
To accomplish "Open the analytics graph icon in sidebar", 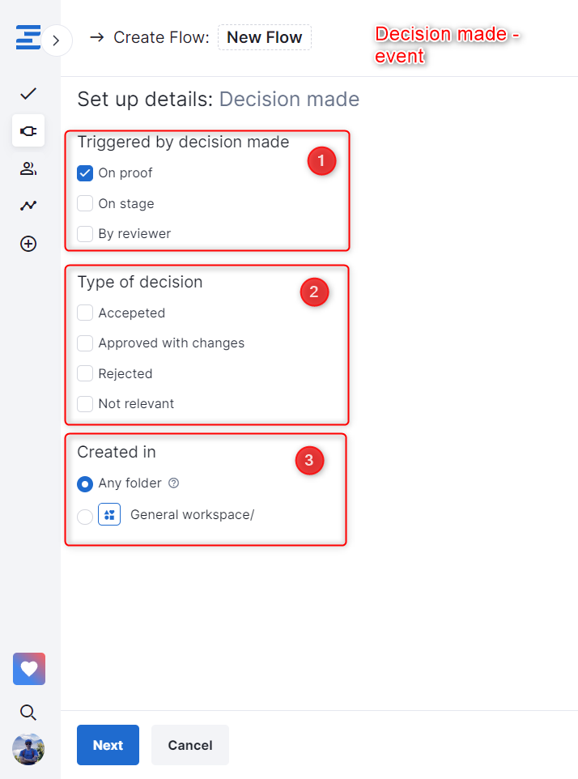I will coord(28,206).
